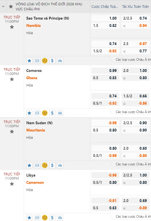This screenshot has height=221, width=151.
Task: Toggle favorite star for the World Cup qualifier league
Action: [11, 6]
